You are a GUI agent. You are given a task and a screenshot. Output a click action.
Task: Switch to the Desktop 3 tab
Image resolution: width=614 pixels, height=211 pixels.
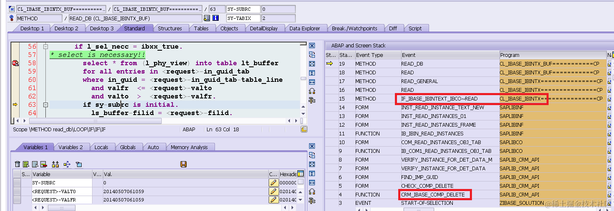tap(102, 28)
